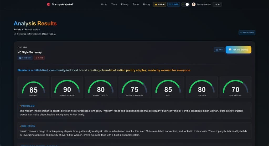Click the Risk Profile 70 gauge
This screenshot has height=146, width=269.
[x=235, y=87]
